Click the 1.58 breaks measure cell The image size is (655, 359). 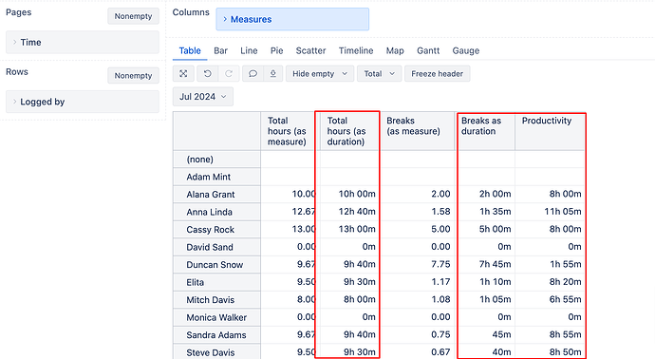(x=418, y=212)
